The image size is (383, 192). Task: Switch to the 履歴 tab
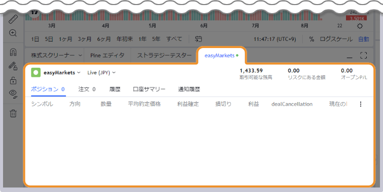(115, 89)
